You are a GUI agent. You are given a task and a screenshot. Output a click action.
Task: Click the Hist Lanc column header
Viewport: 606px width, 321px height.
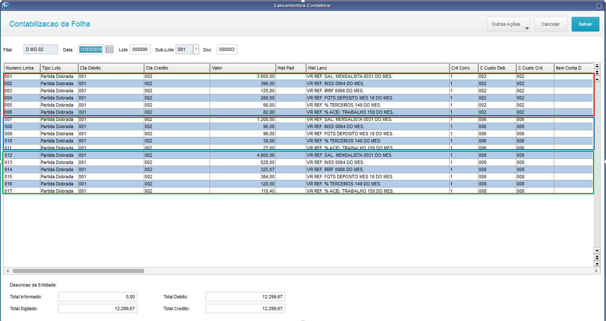pyautogui.click(x=378, y=68)
